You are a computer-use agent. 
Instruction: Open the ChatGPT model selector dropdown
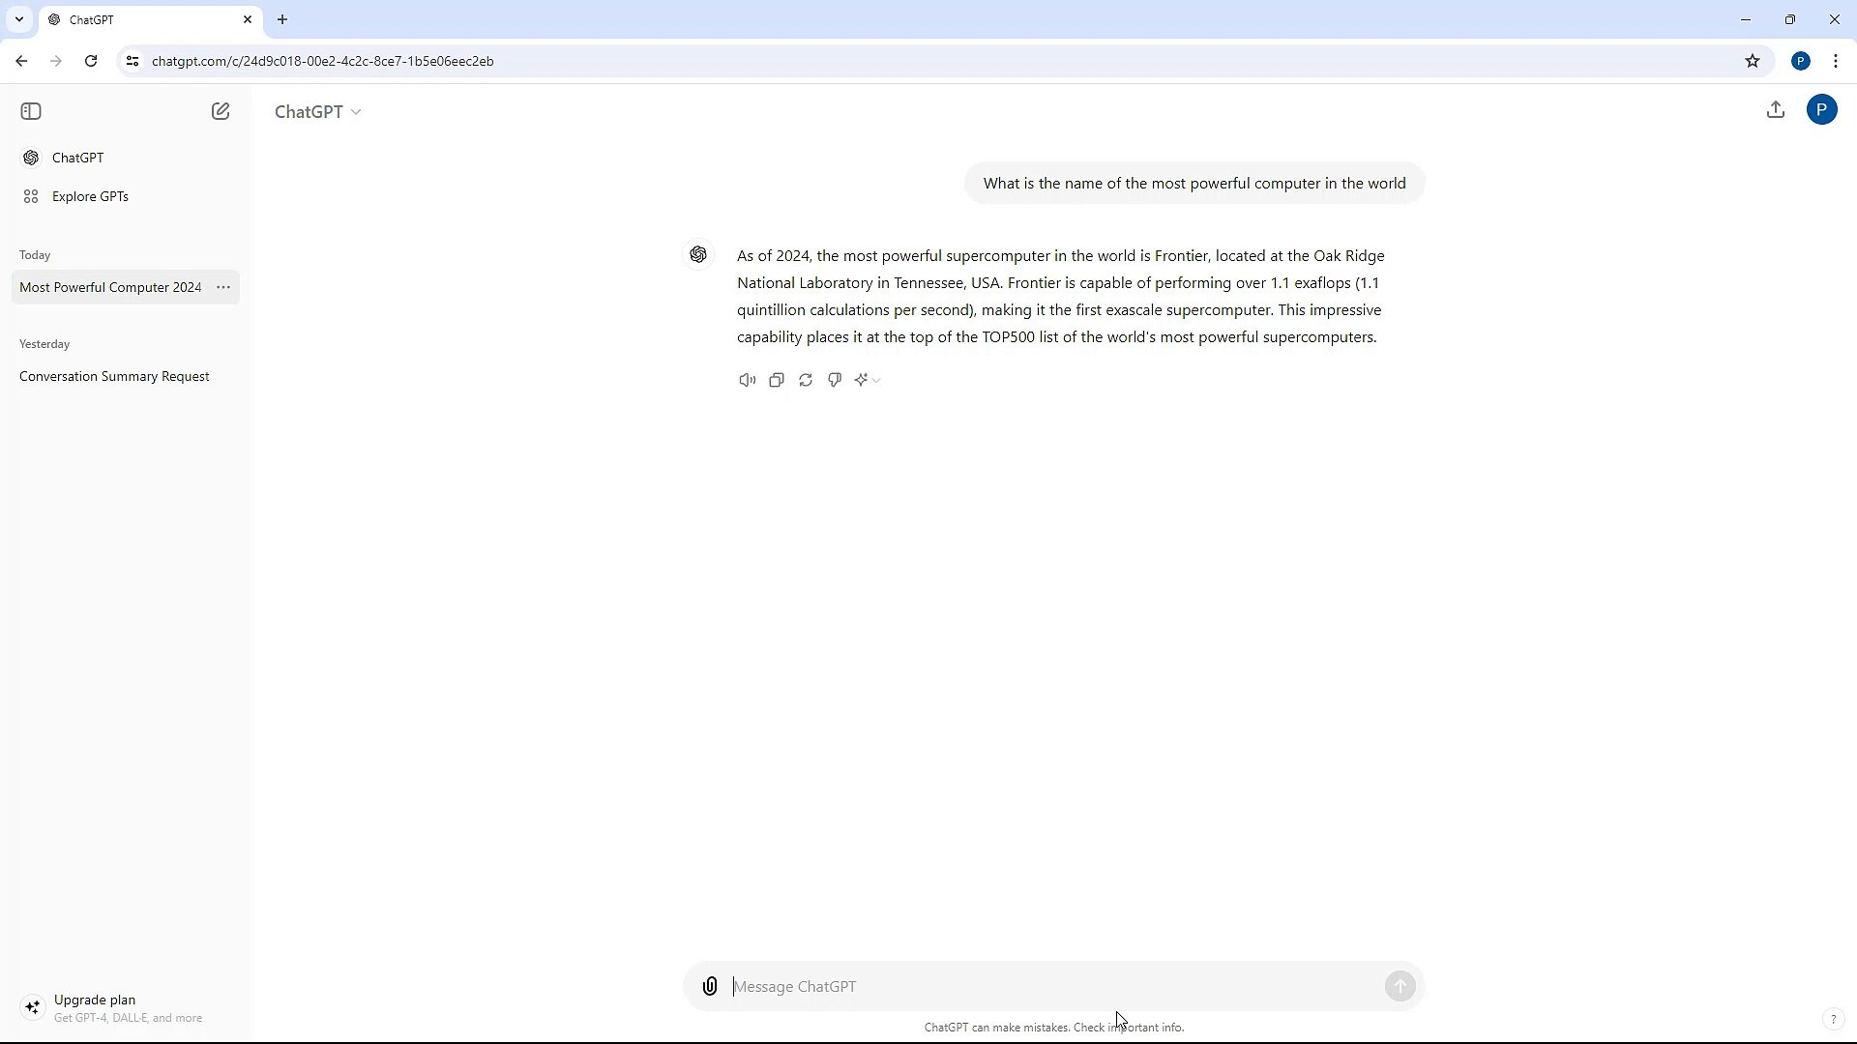317,111
